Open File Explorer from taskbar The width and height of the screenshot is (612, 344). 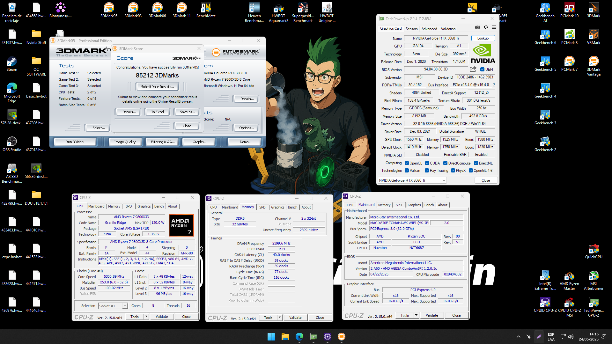tap(285, 337)
